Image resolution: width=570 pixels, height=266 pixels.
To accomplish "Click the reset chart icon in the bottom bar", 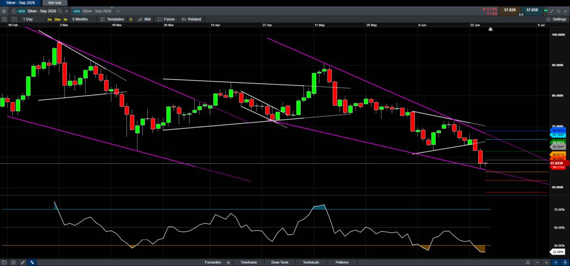I will (5, 262).
